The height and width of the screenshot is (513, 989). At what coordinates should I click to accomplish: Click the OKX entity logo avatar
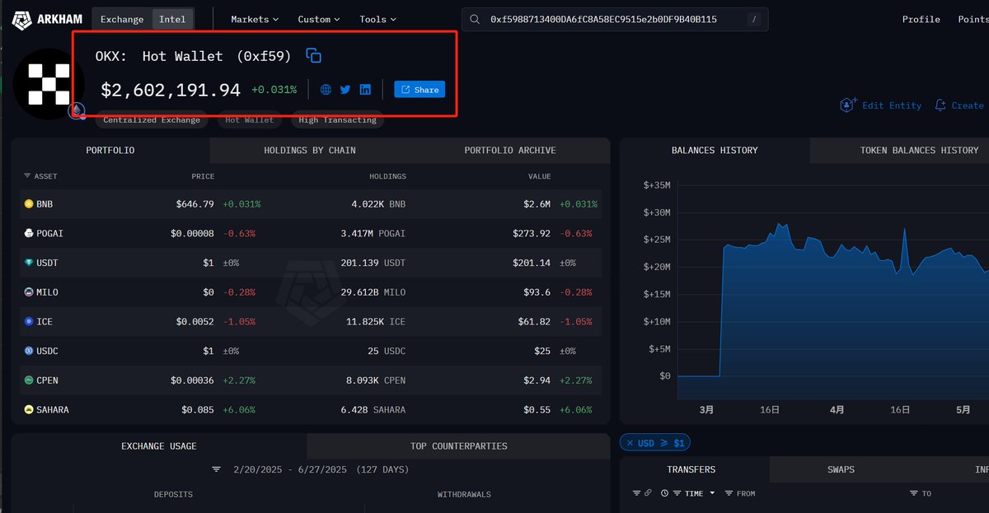(x=49, y=84)
